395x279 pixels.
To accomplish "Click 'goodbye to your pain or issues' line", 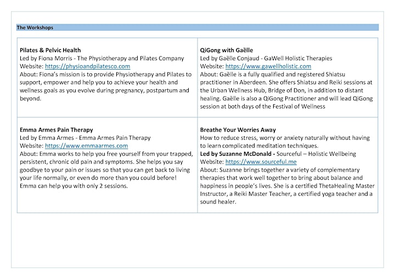I will (x=105, y=170).
